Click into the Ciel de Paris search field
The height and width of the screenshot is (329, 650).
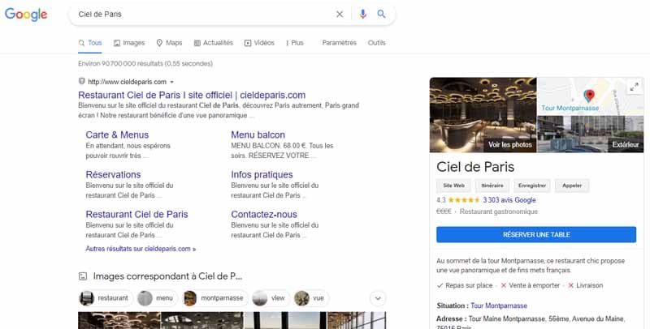pos(203,14)
